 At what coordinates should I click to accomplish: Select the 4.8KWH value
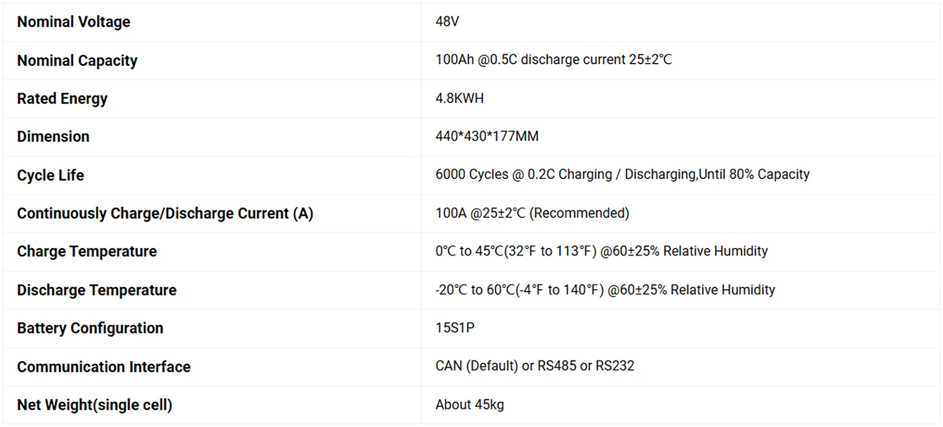click(460, 98)
